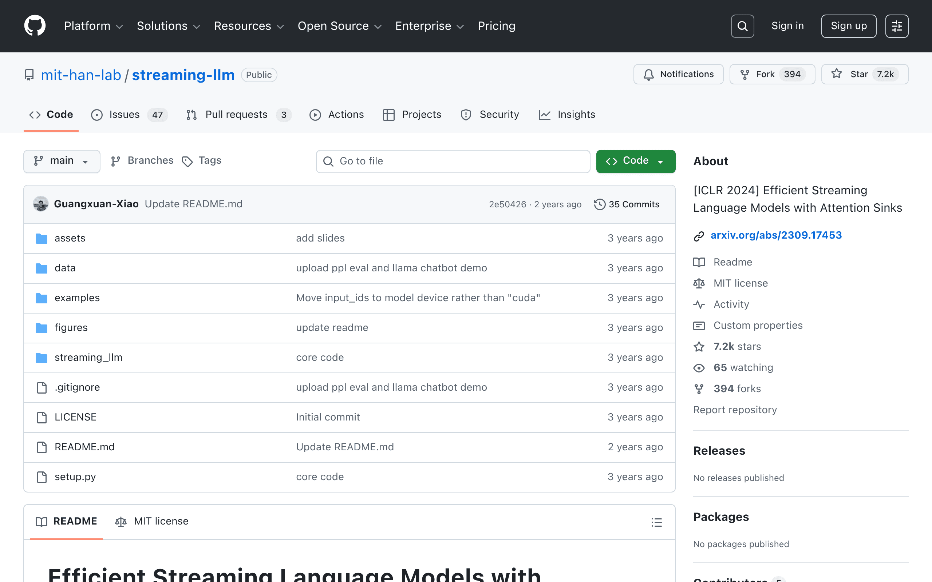
Task: Click the fork icon beside 394 forks
Action: (699, 389)
